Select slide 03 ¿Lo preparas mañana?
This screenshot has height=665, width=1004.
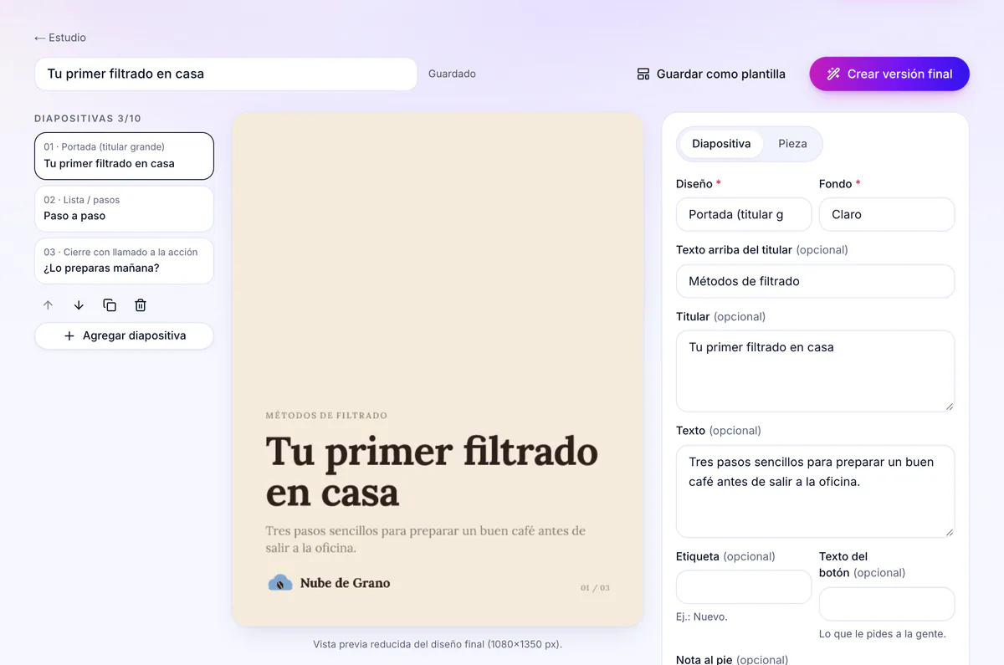(x=124, y=261)
